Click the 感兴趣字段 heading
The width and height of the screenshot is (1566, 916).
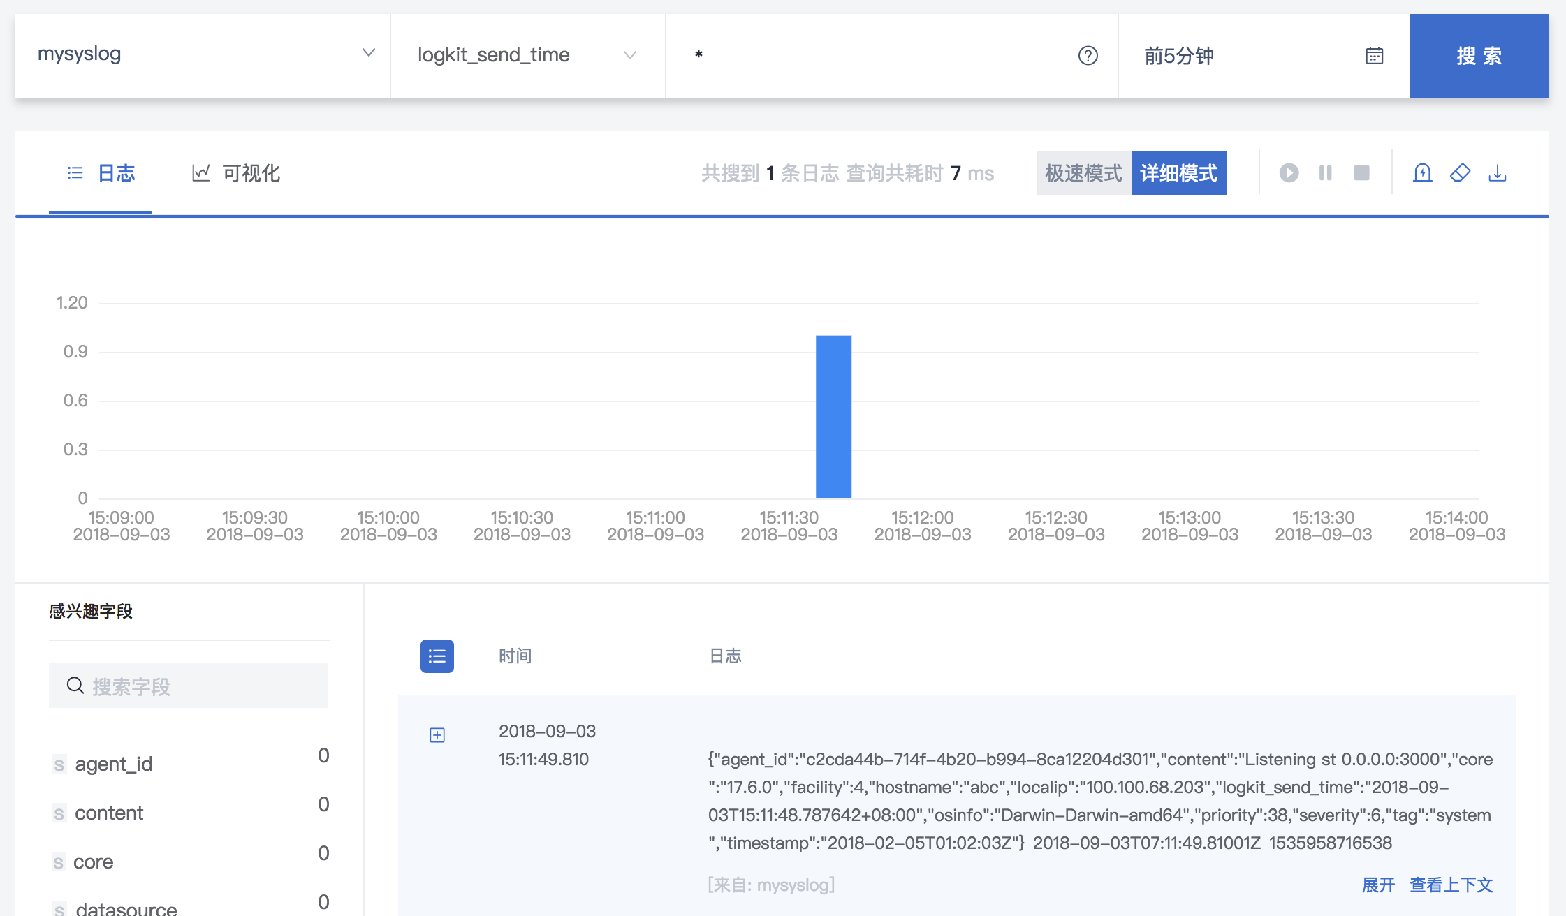click(91, 612)
